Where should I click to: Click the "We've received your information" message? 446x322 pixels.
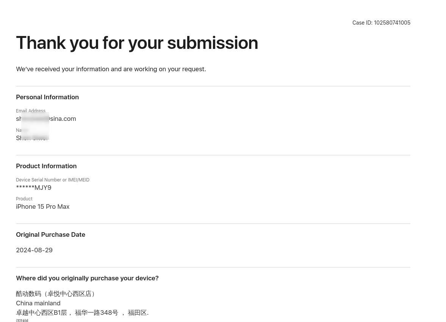click(111, 69)
